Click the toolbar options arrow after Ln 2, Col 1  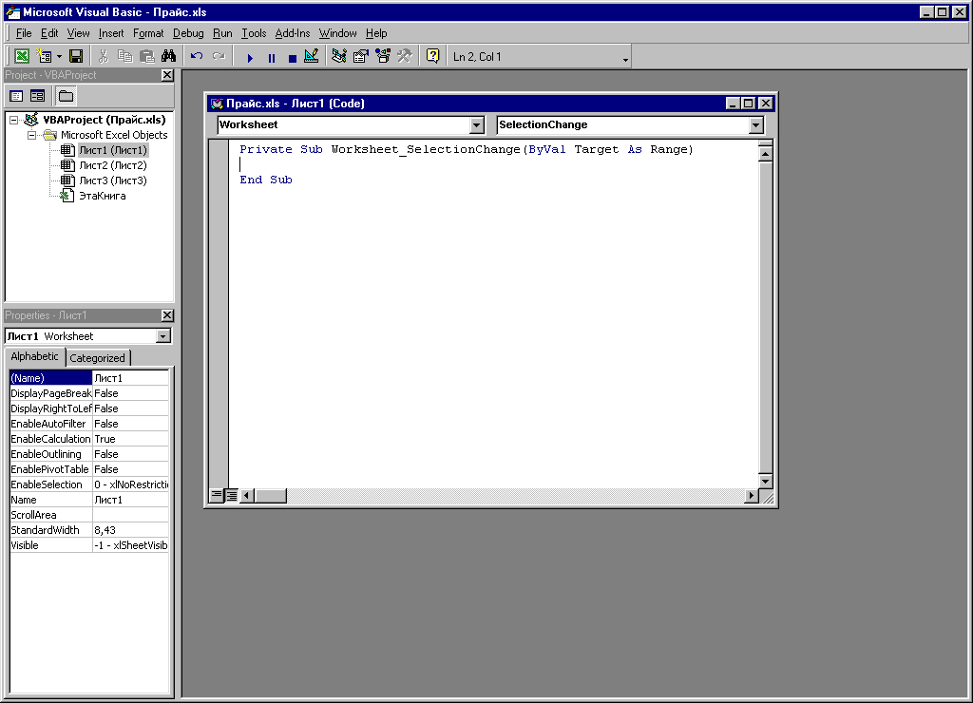(x=625, y=59)
